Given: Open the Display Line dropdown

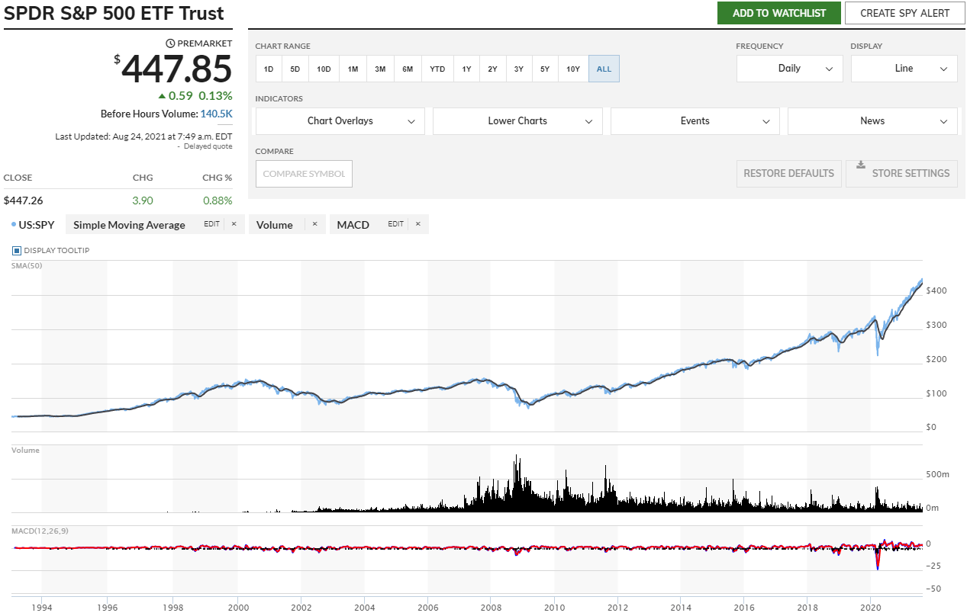Looking at the screenshot, I should 904,69.
